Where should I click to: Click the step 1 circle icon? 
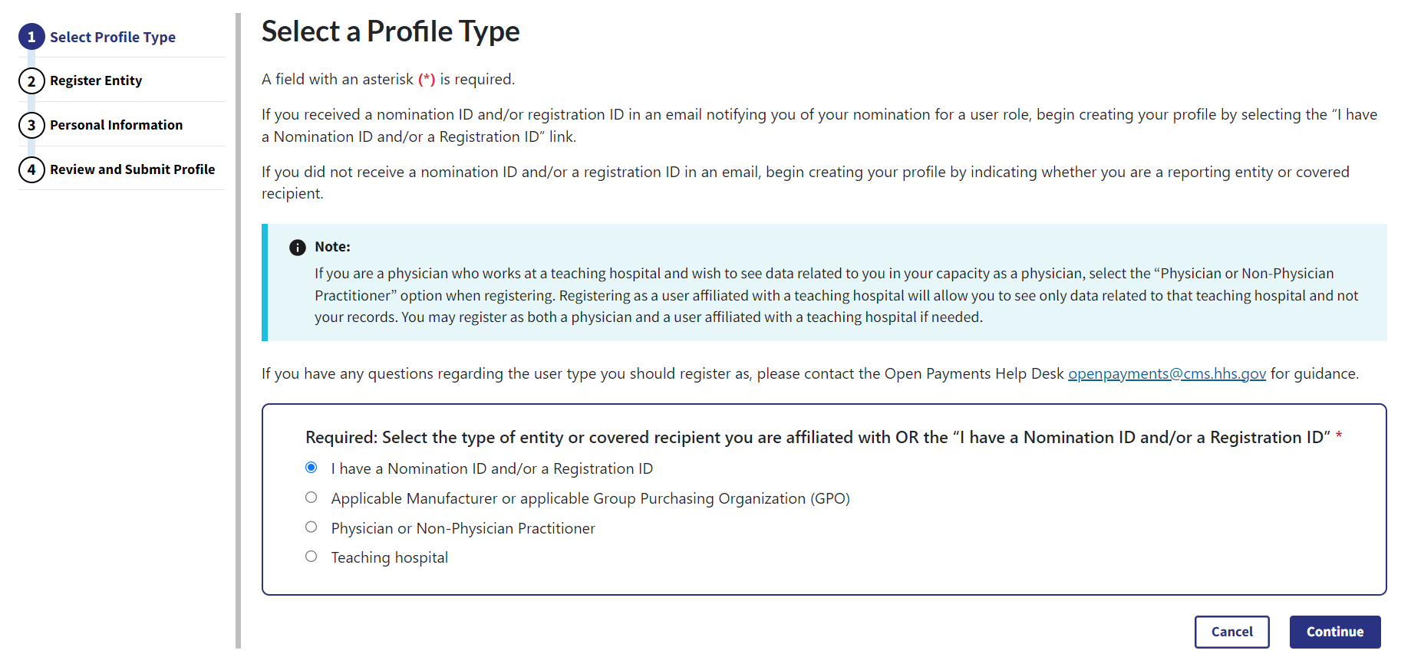tap(31, 37)
